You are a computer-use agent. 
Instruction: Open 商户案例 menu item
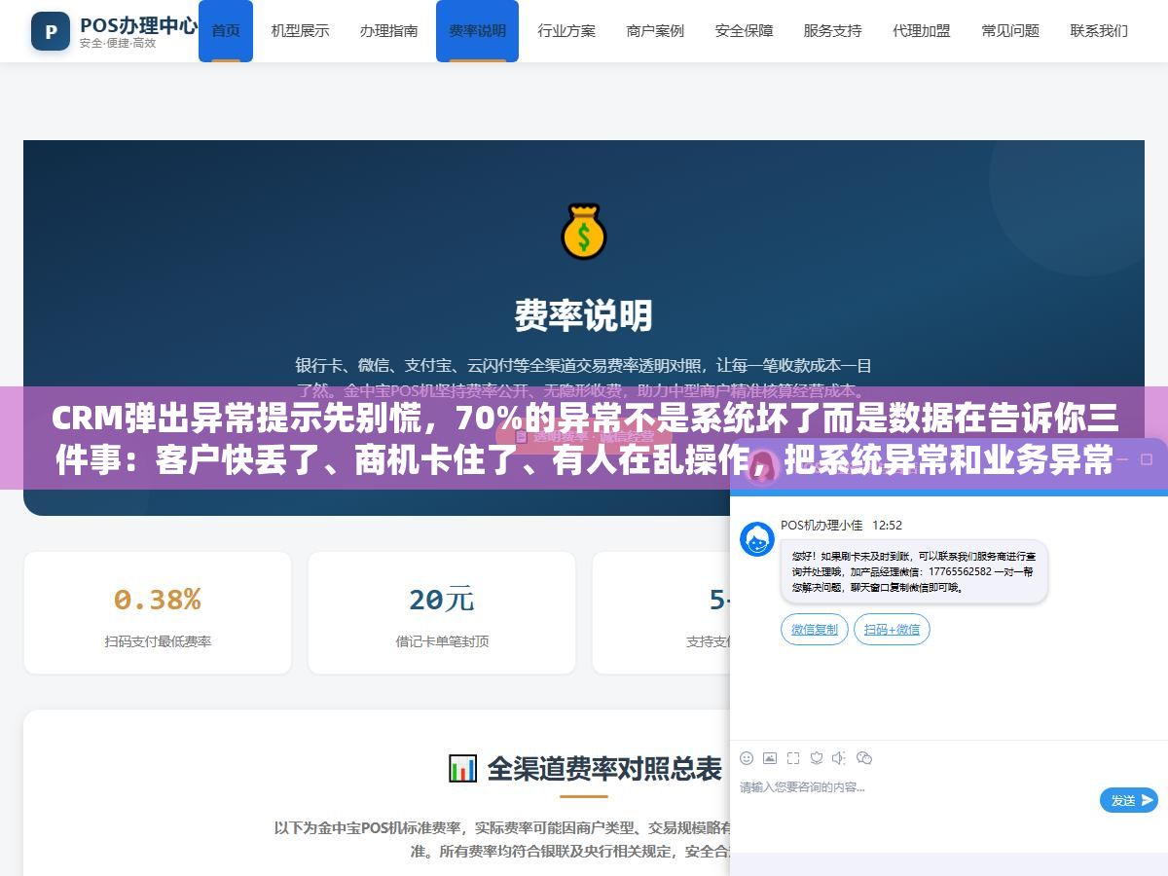[x=655, y=31]
